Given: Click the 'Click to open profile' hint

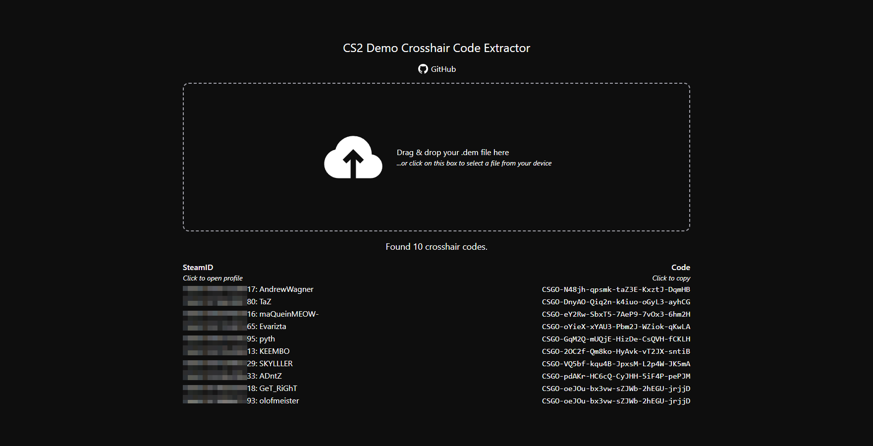Looking at the screenshot, I should click(213, 279).
